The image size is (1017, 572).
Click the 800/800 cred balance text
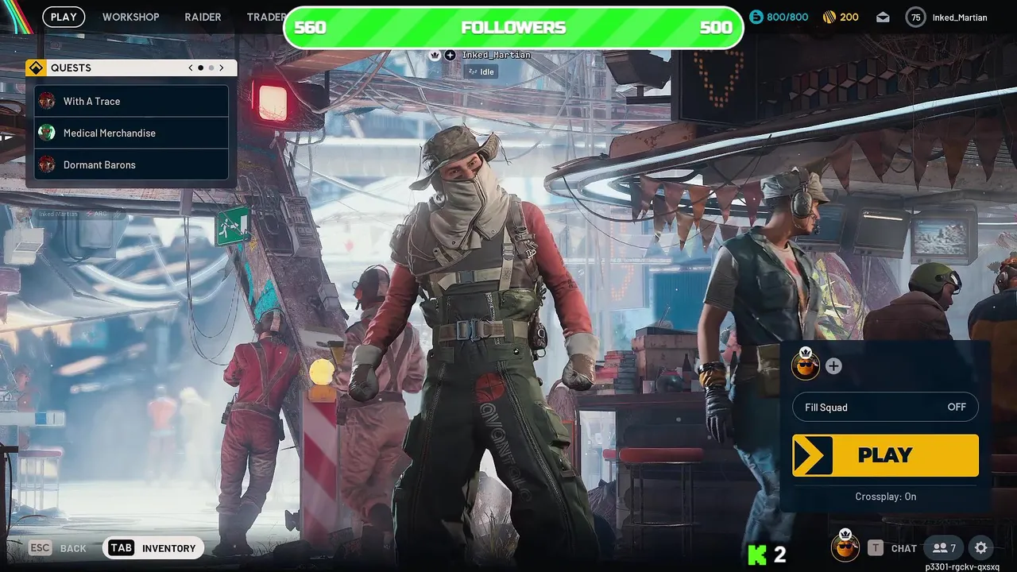tap(787, 17)
